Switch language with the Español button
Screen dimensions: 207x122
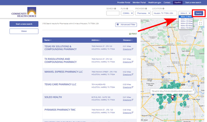pyautogui.click(x=178, y=2)
